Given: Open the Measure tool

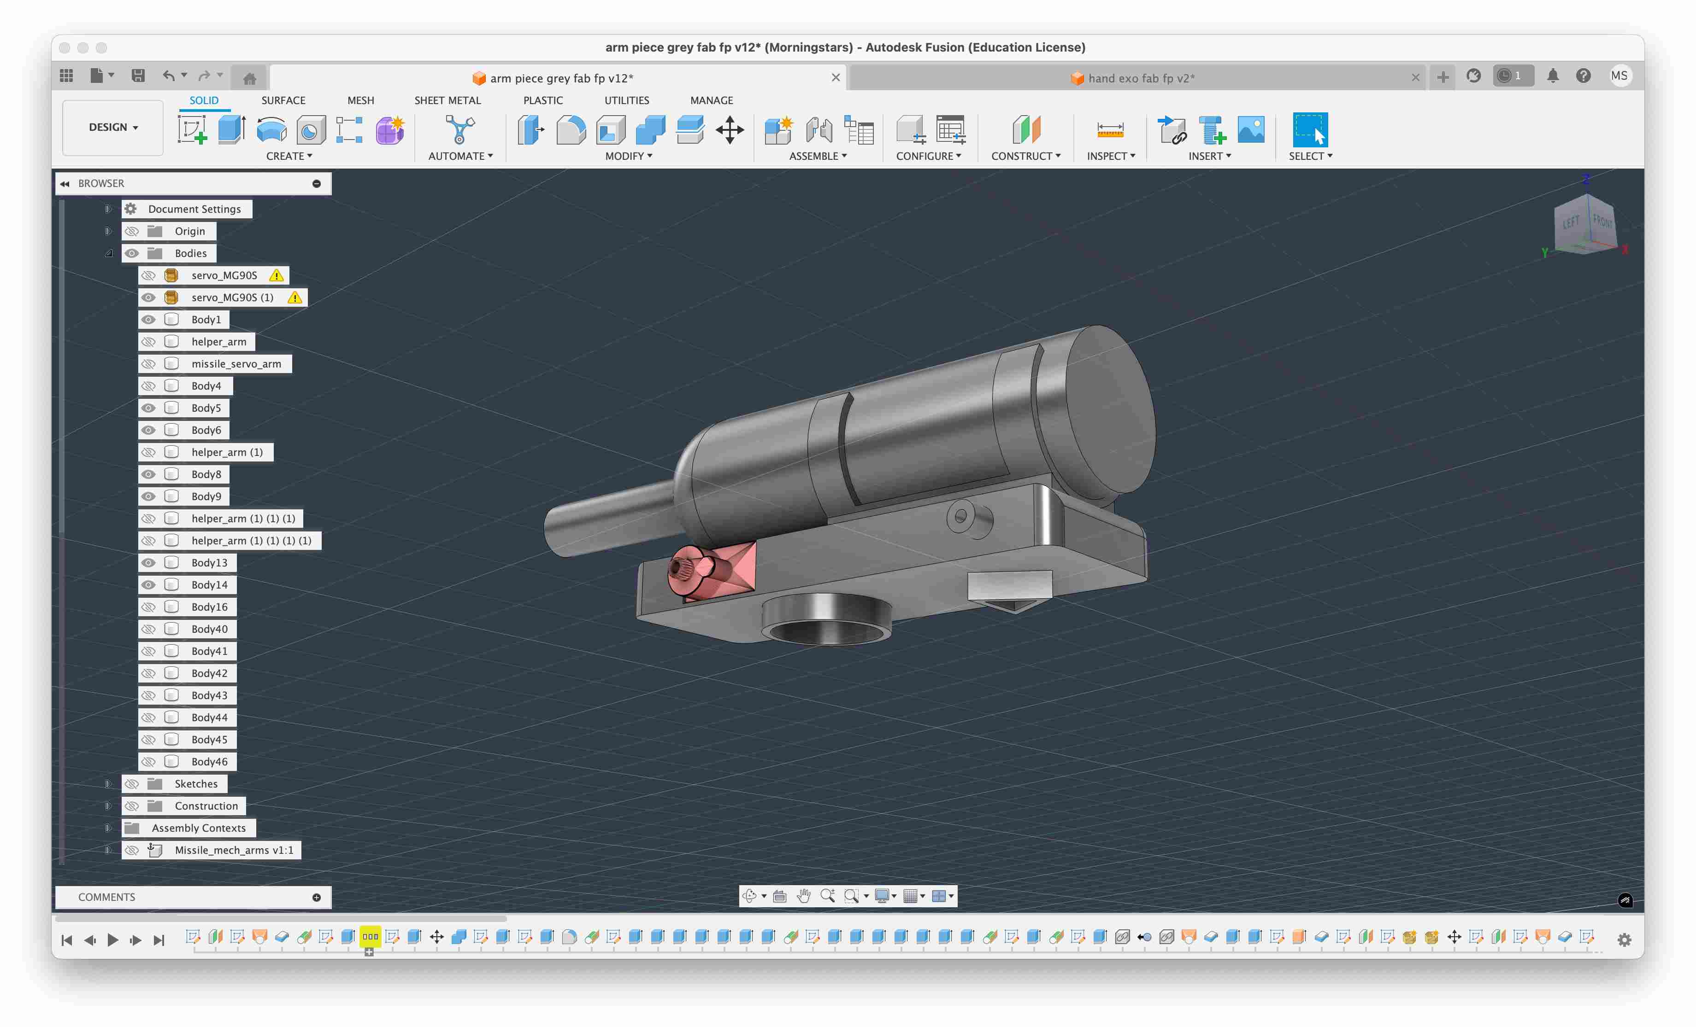Looking at the screenshot, I should click(x=1110, y=129).
